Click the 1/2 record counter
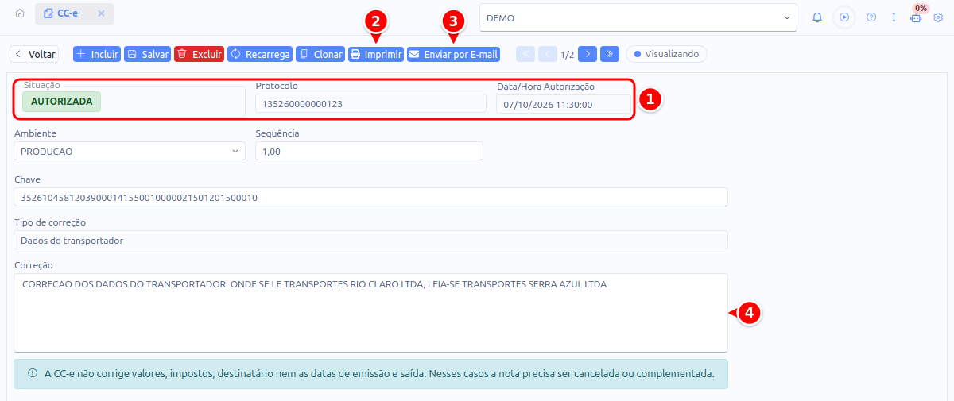 coord(568,55)
